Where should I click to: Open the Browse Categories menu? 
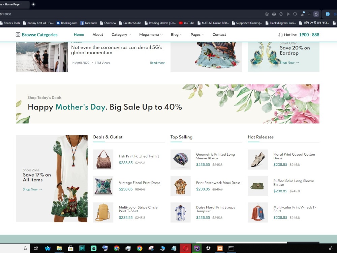coord(36,35)
